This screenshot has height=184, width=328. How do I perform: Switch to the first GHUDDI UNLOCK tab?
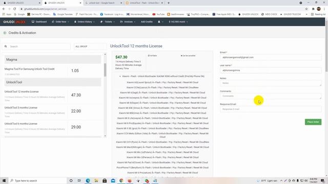21,3
